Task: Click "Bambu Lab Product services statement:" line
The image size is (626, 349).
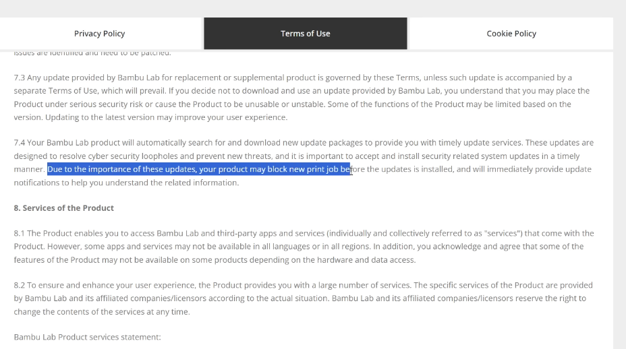Action: pos(88,336)
